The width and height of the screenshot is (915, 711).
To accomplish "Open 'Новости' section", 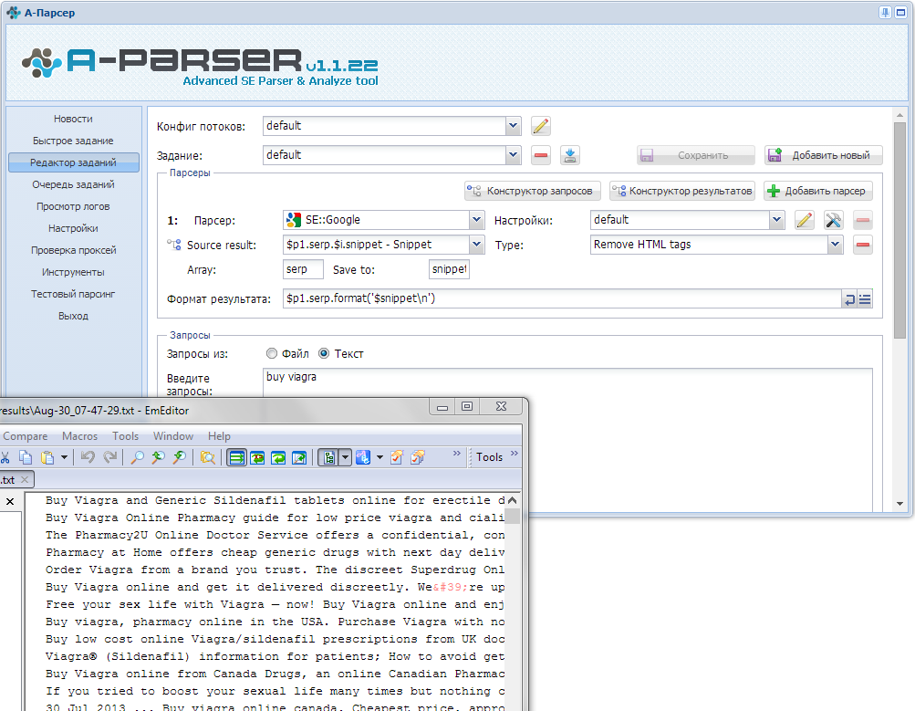I will click(74, 119).
